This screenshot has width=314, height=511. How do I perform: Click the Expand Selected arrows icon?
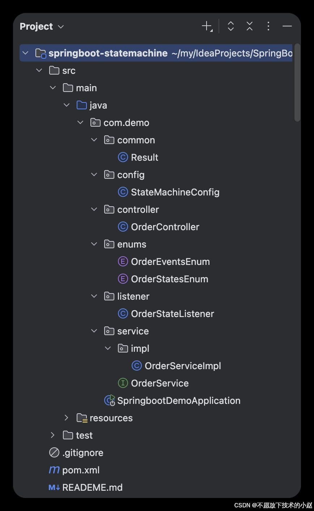click(231, 26)
